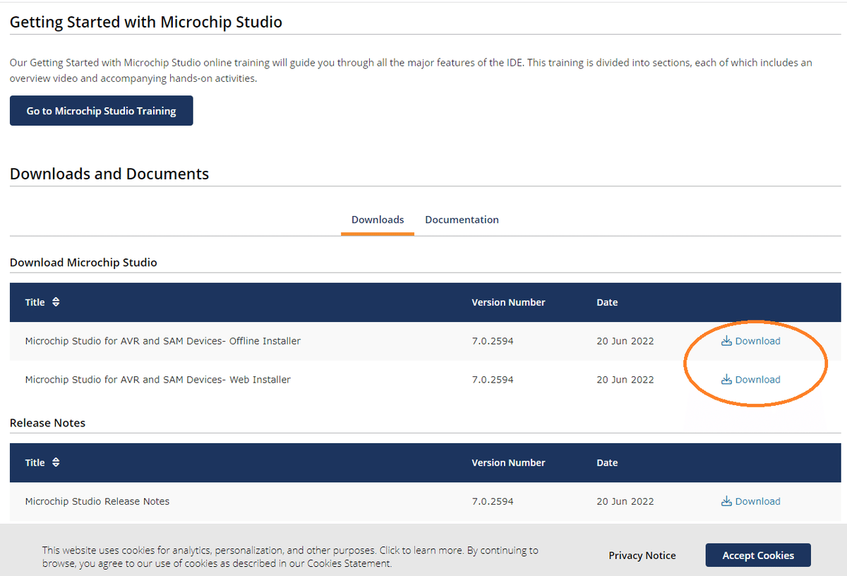Sort Download Microchip Studio table by Title
The height and width of the screenshot is (576, 847).
[42, 302]
